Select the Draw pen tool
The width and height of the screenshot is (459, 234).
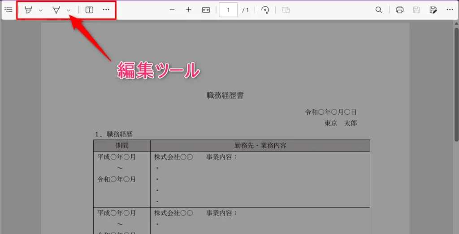click(x=56, y=10)
